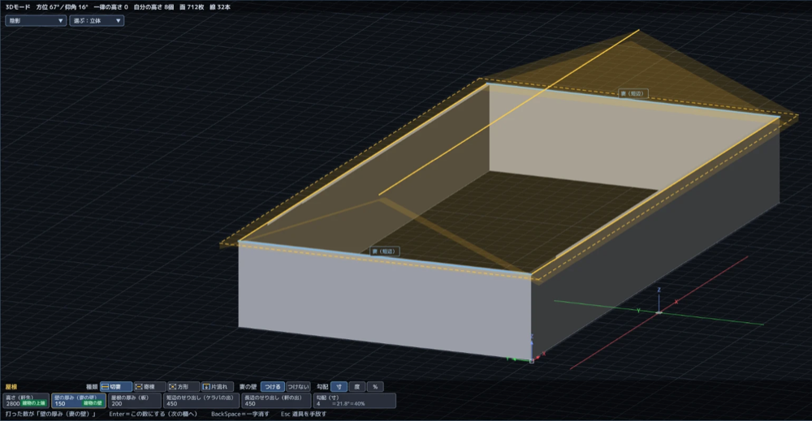The height and width of the screenshot is (421, 812).
Task: Set slope unit to %
Action: pos(375,387)
